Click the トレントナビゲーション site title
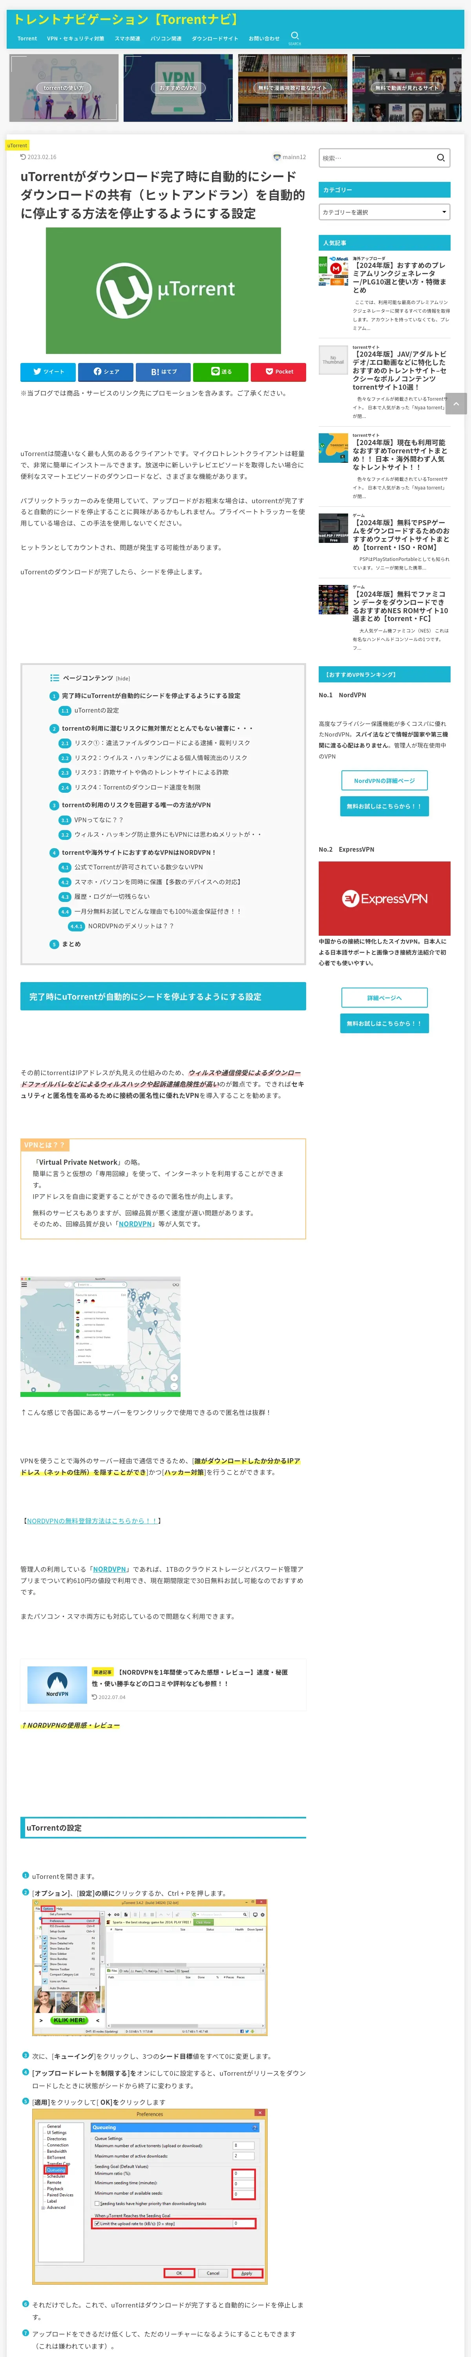Screen dimensions: 471x2357 click(126, 19)
